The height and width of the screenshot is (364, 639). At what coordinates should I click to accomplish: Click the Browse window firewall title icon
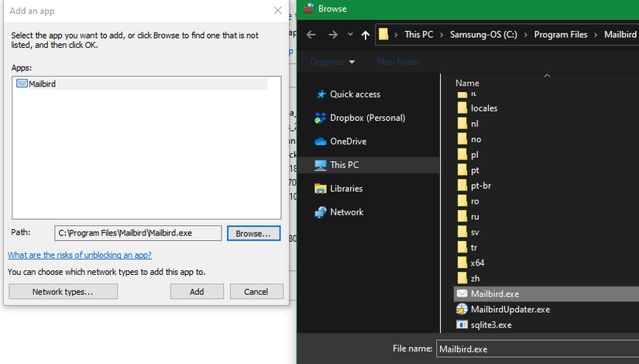coord(308,9)
